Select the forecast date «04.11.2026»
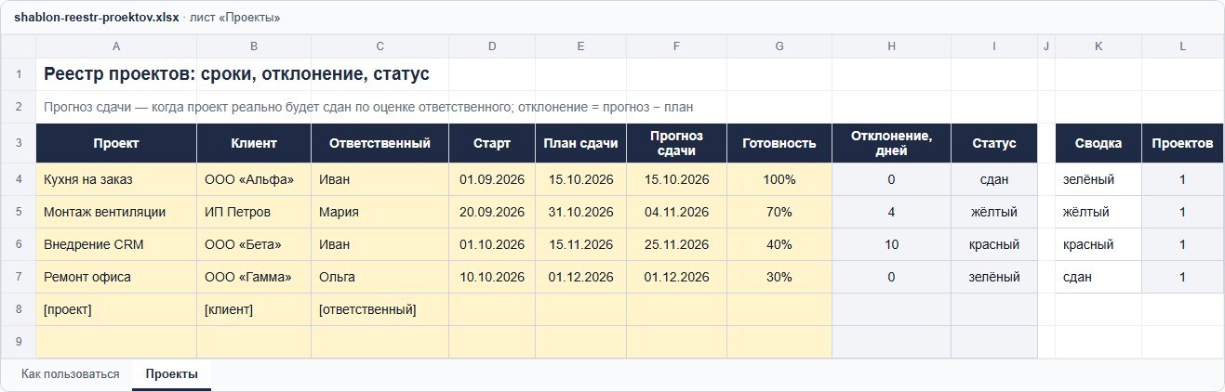Viewport: 1225px width, 392px height. click(677, 212)
